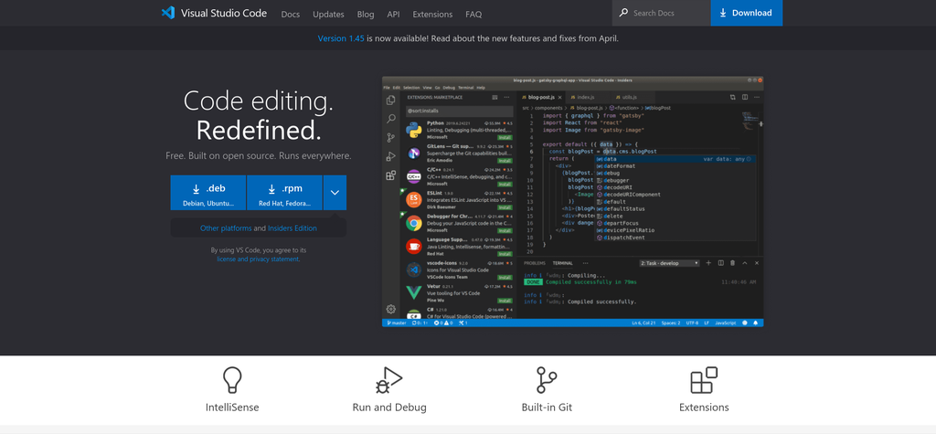Click the IntelliSense lightbulb icon
Image resolution: width=936 pixels, height=434 pixels.
click(231, 380)
